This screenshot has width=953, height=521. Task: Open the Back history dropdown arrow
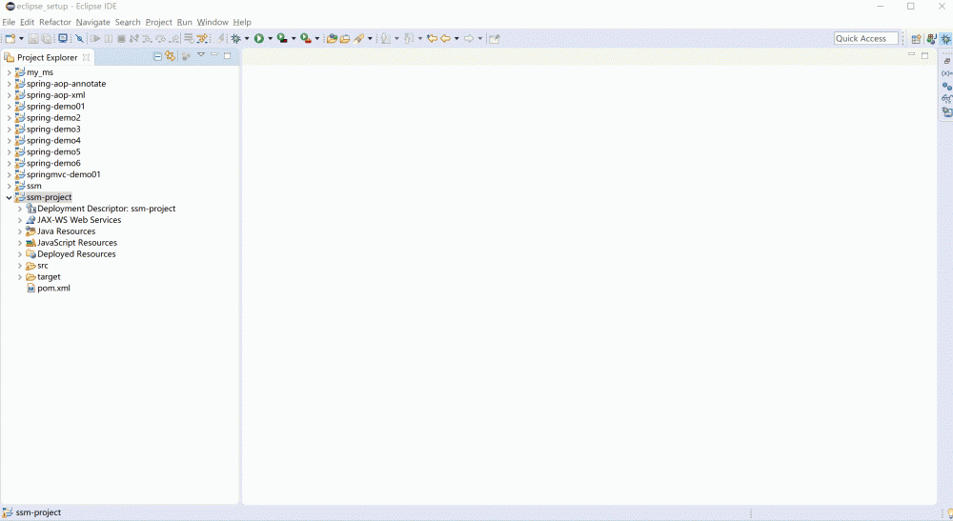456,38
